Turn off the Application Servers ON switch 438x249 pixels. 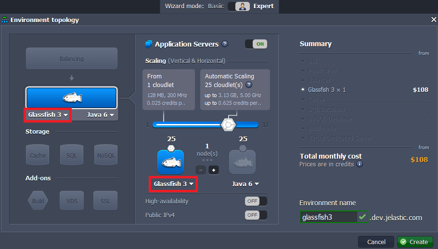(256, 44)
